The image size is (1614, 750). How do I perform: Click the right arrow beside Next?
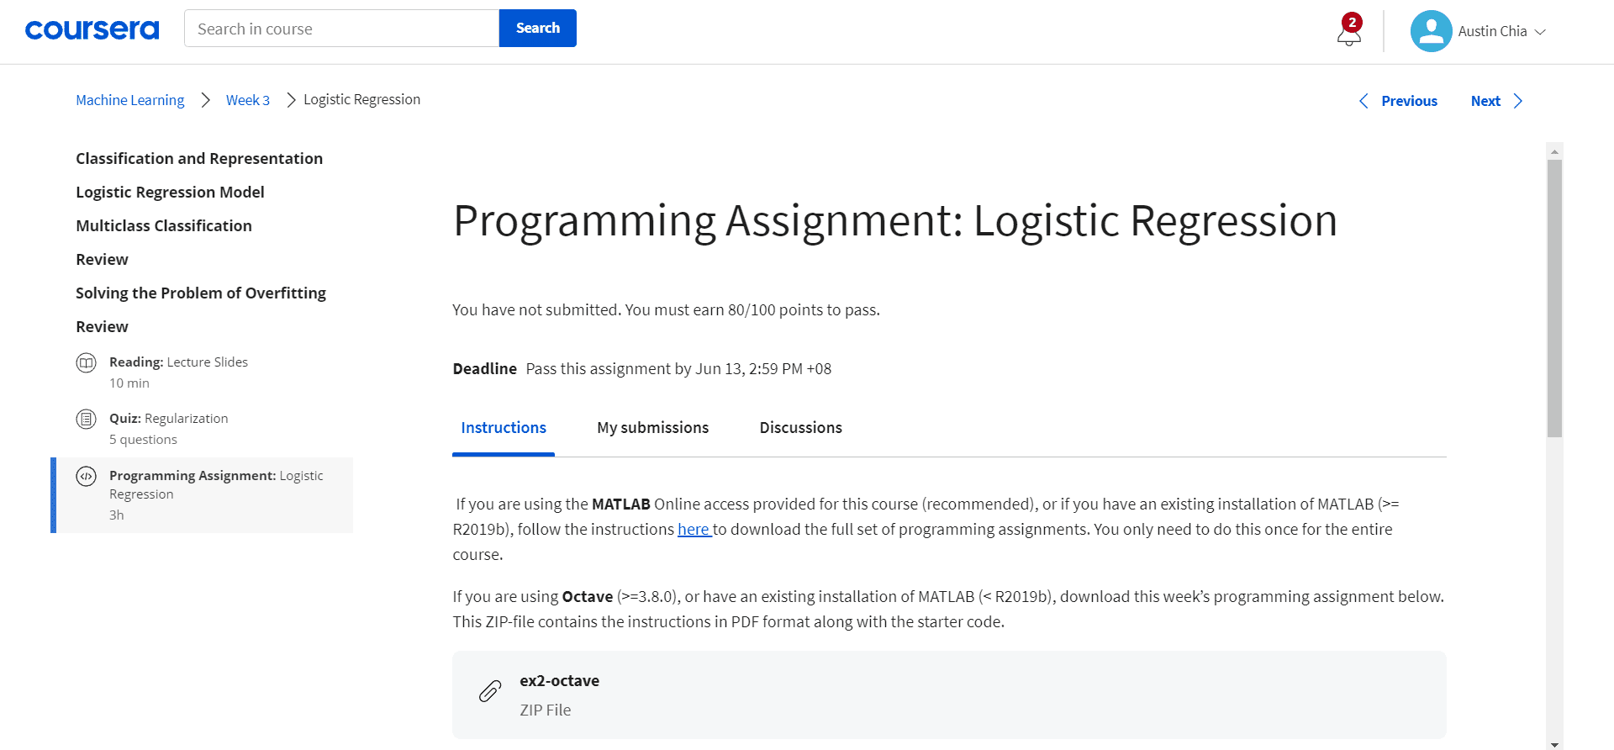[x=1518, y=101]
